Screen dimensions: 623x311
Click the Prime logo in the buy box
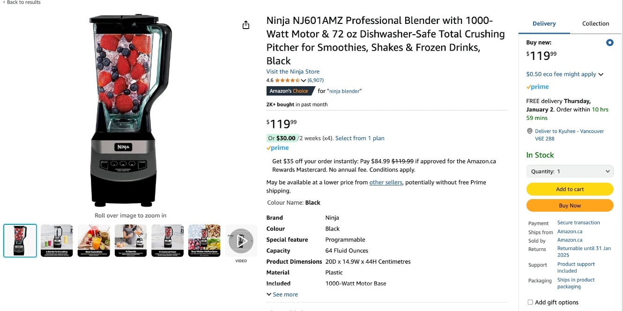(x=537, y=87)
